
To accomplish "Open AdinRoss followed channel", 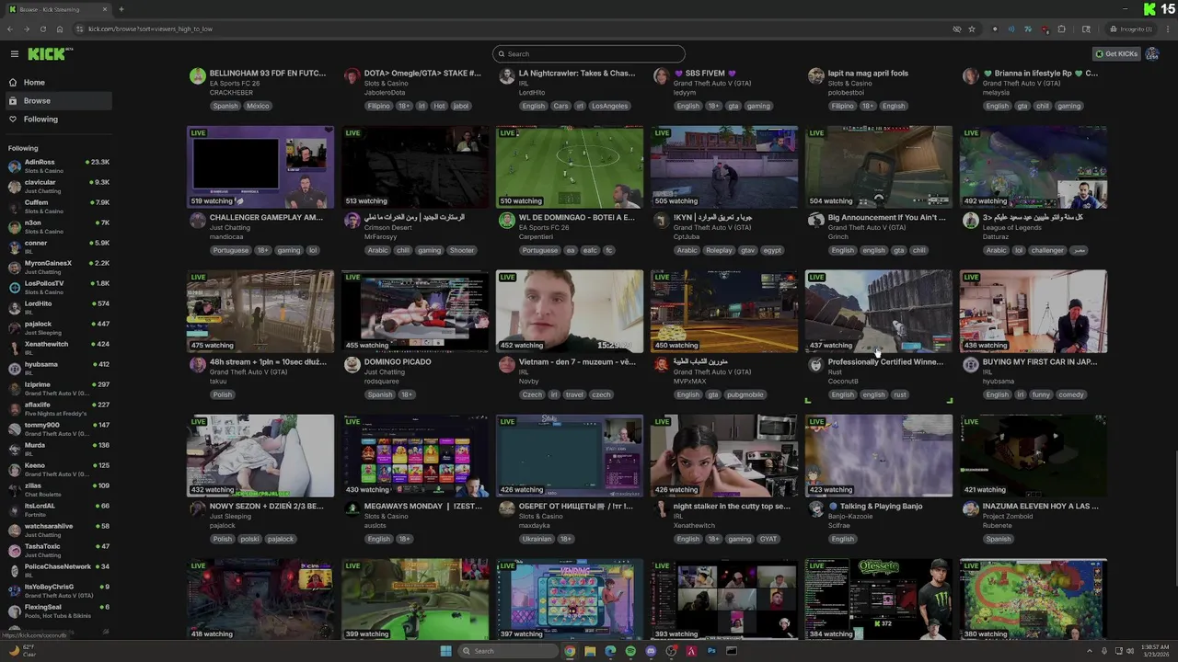I will click(59, 165).
